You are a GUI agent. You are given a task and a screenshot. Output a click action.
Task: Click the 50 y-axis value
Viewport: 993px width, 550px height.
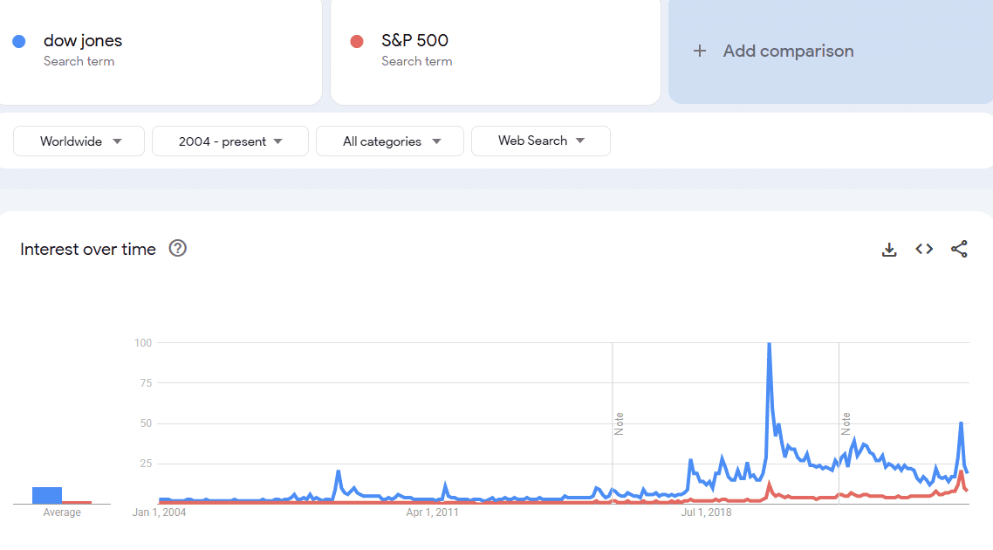[x=147, y=423]
